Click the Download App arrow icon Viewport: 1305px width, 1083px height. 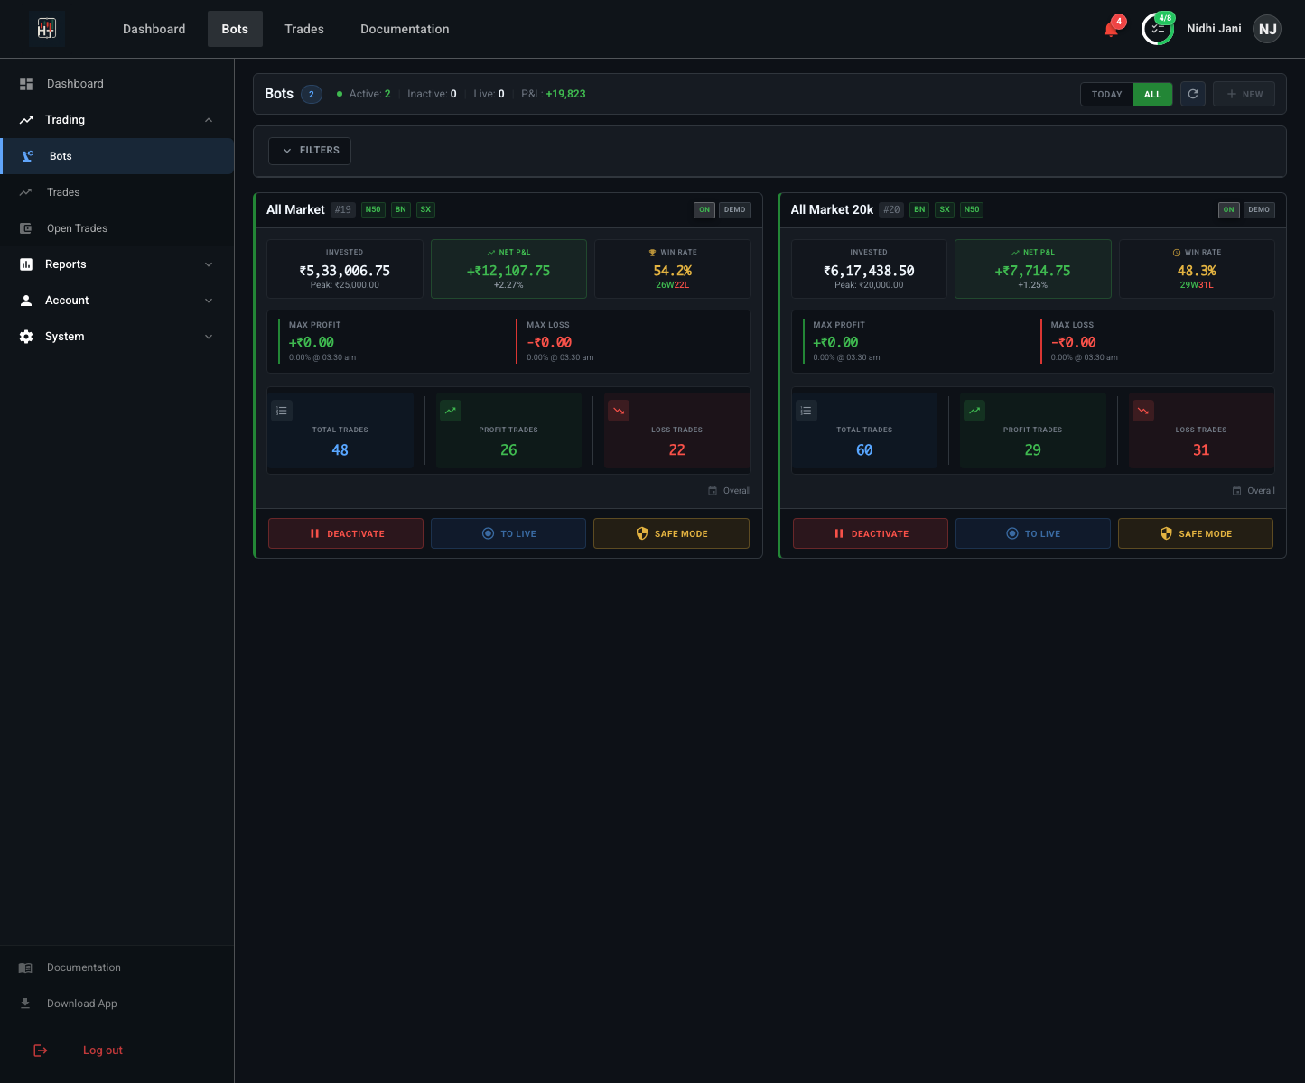pyautogui.click(x=25, y=1004)
